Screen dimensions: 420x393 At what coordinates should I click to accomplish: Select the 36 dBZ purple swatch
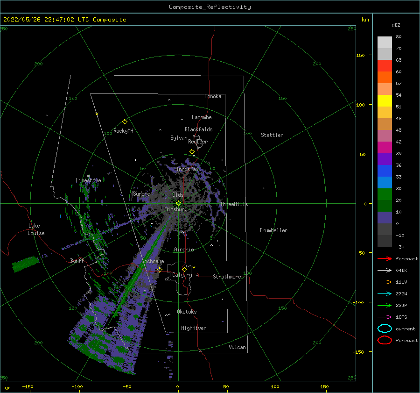pyautogui.click(x=385, y=159)
